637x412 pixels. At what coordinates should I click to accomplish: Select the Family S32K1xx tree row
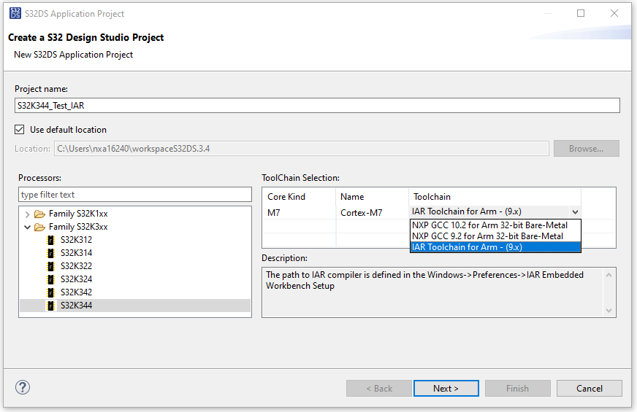pyautogui.click(x=78, y=214)
